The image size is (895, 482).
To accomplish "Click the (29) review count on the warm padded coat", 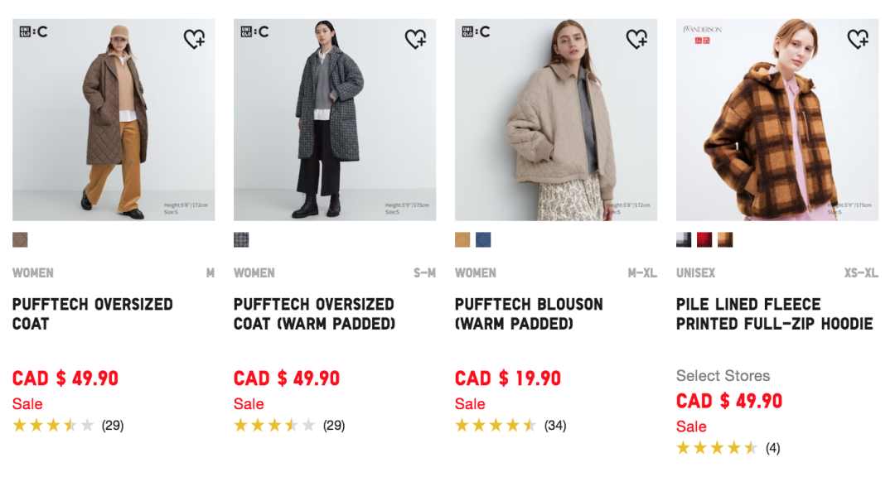I will pyautogui.click(x=334, y=426).
